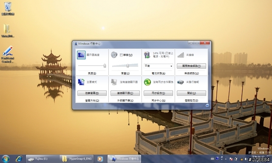
Task: Click the 14% battery available status text
Action: pos(163,55)
